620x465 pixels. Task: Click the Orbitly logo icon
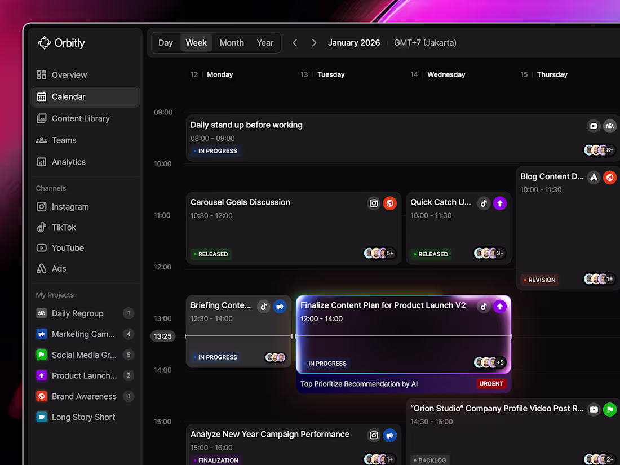coord(45,43)
